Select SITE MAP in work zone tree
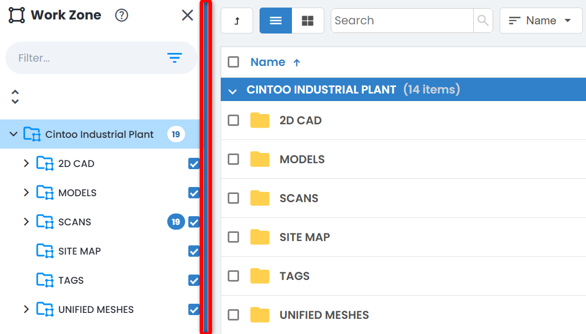Viewport: 586px width, 334px height. (x=79, y=251)
